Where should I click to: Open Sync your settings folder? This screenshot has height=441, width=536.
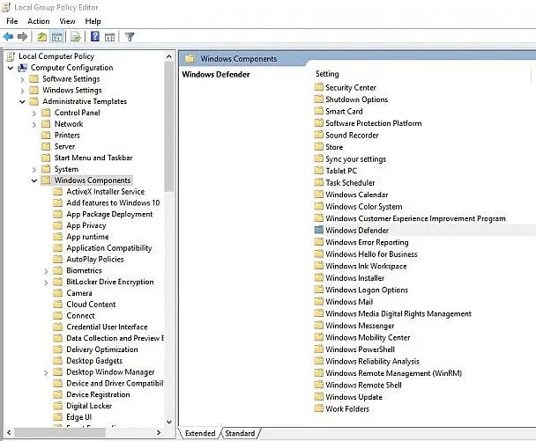[355, 159]
